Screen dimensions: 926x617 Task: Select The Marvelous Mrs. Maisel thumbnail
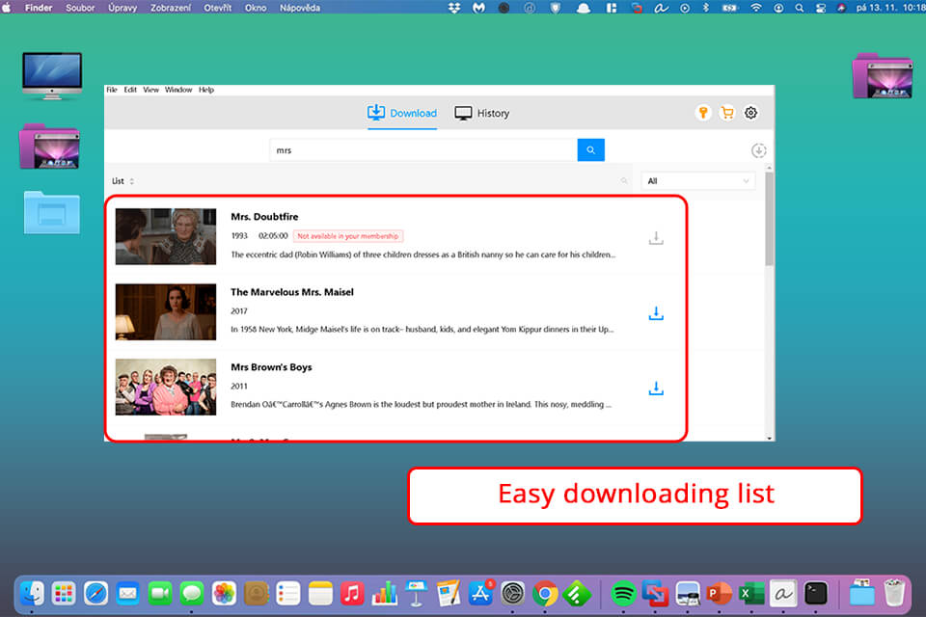(165, 311)
